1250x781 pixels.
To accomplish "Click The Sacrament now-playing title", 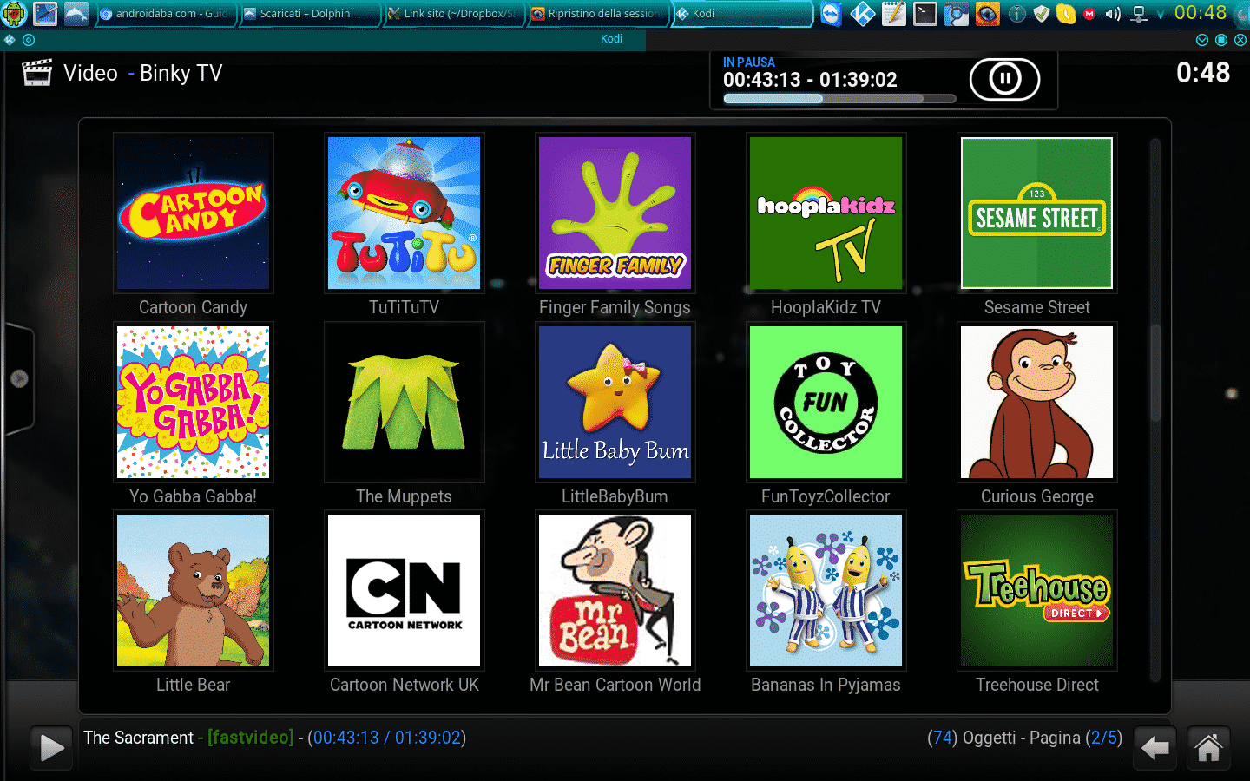I will click(x=139, y=738).
